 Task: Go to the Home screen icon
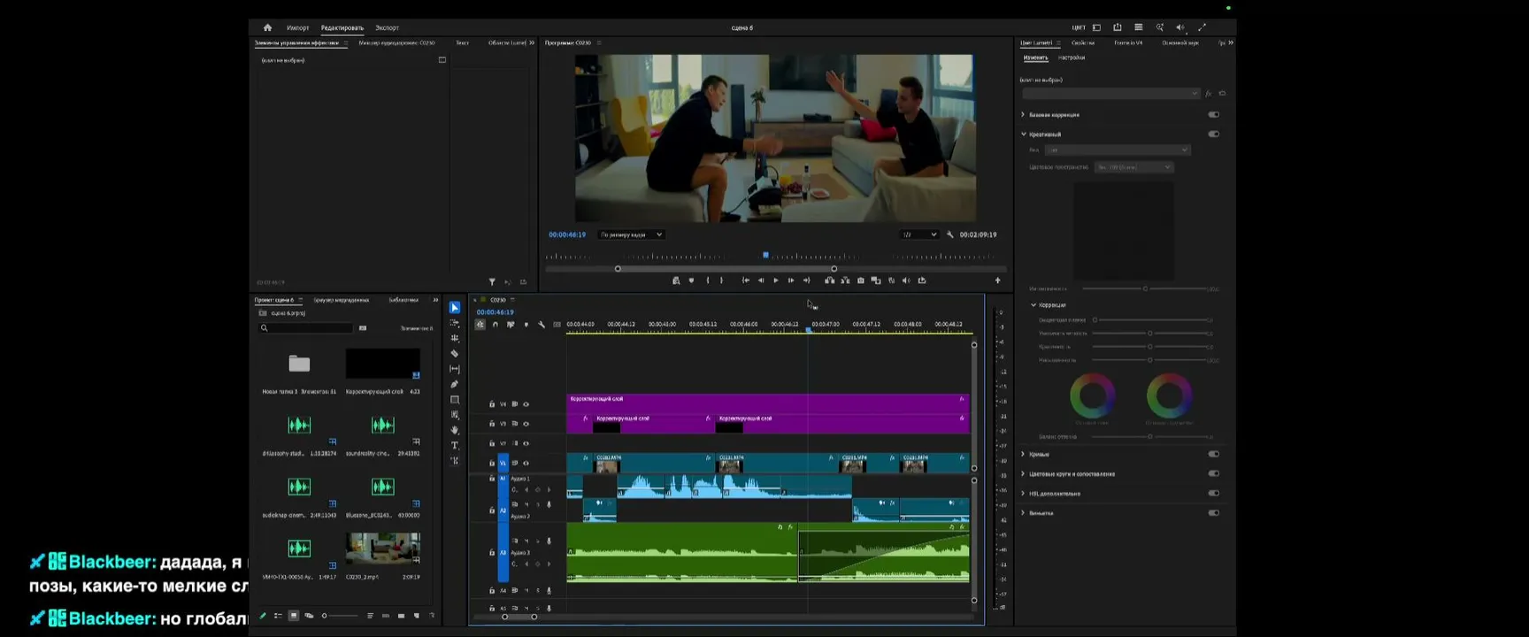point(267,27)
